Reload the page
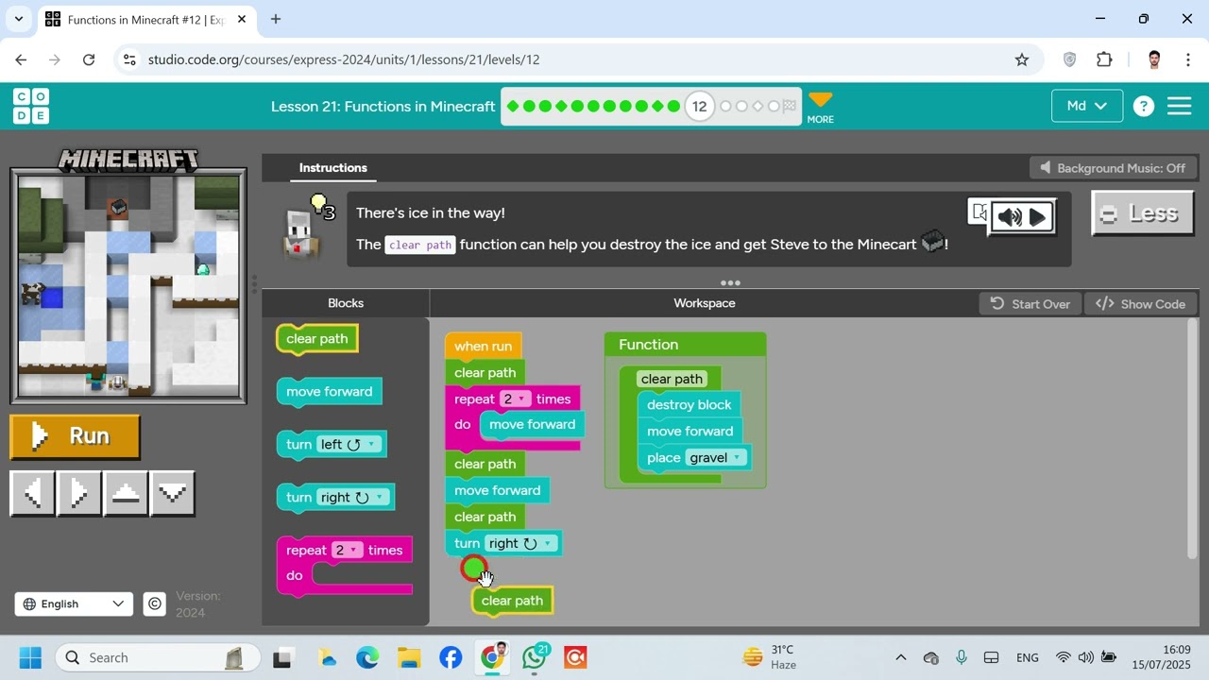The image size is (1209, 680). (89, 59)
